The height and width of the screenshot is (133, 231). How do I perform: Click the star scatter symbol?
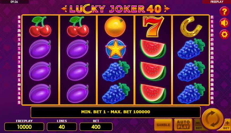(116, 49)
